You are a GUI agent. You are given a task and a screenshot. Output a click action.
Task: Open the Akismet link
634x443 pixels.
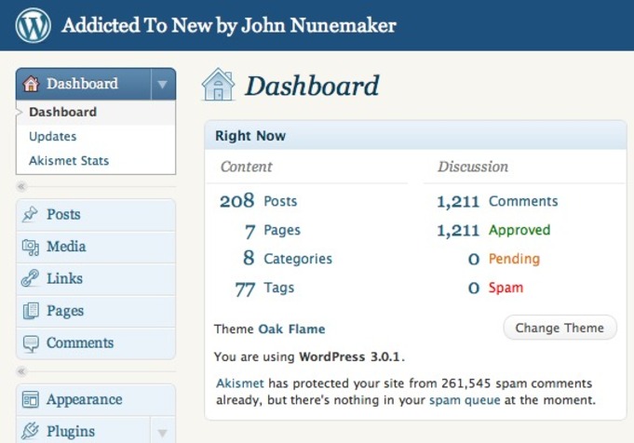click(240, 383)
